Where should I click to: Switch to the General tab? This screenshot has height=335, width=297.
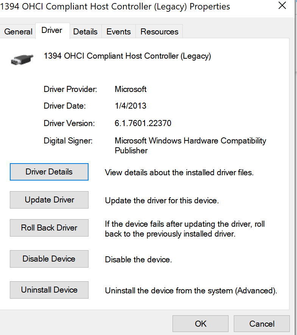18,32
